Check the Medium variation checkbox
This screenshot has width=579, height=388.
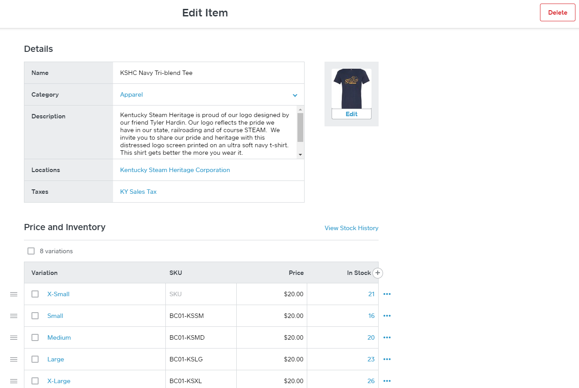pos(35,337)
